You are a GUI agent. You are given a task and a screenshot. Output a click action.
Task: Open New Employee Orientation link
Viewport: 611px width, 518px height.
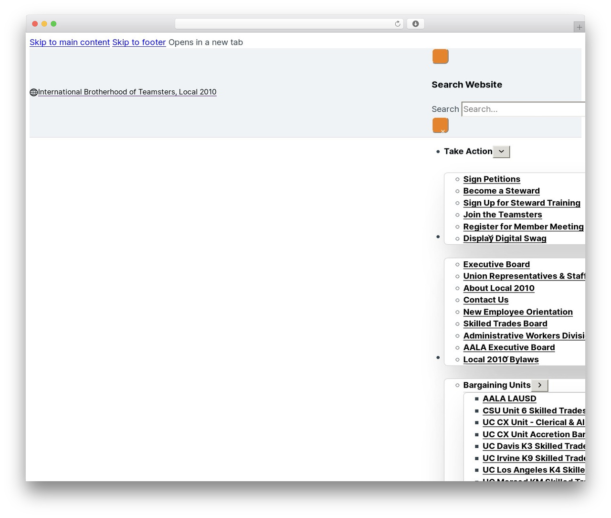518,312
